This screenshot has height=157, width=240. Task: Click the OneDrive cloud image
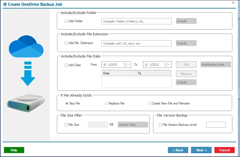(x=26, y=46)
